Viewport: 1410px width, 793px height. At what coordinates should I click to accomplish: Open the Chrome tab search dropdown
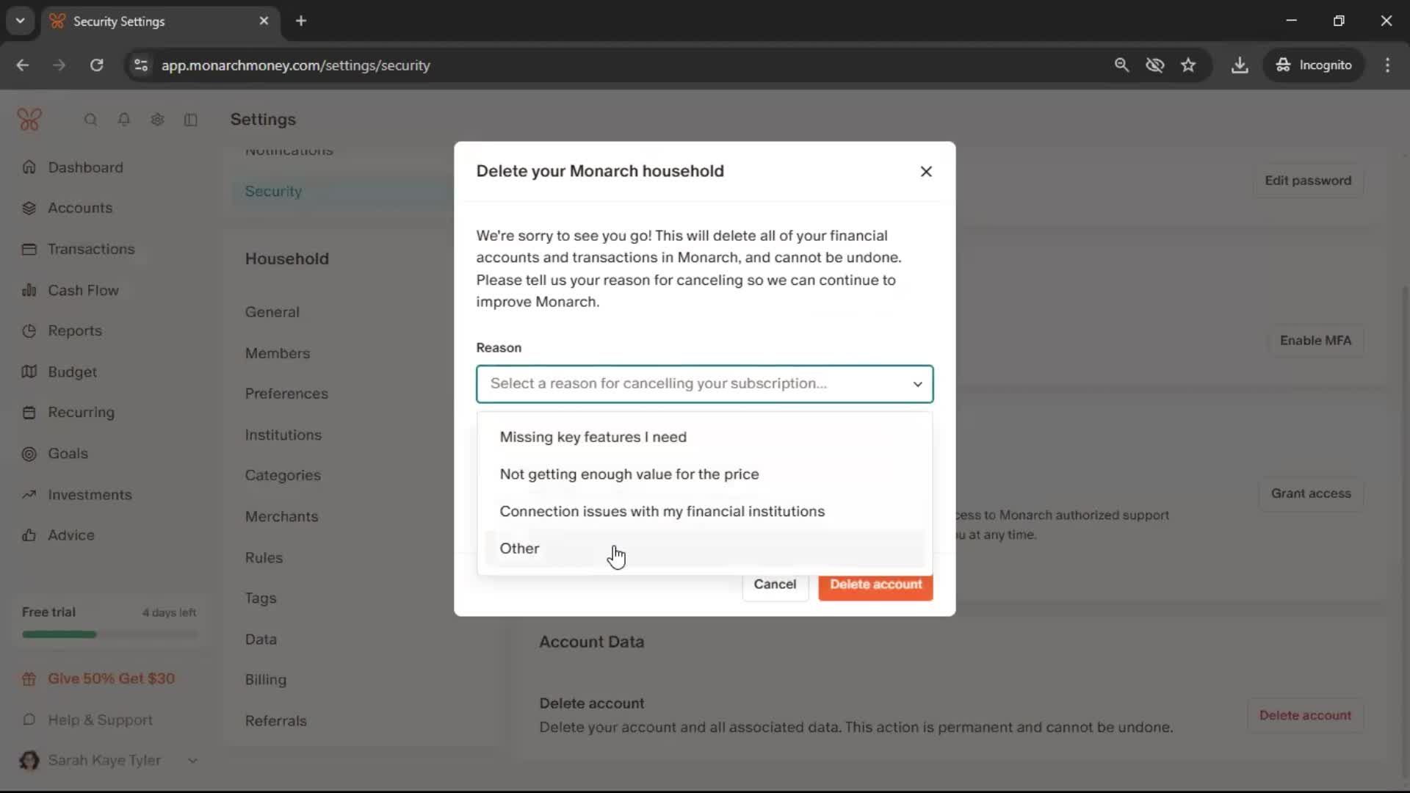21,21
